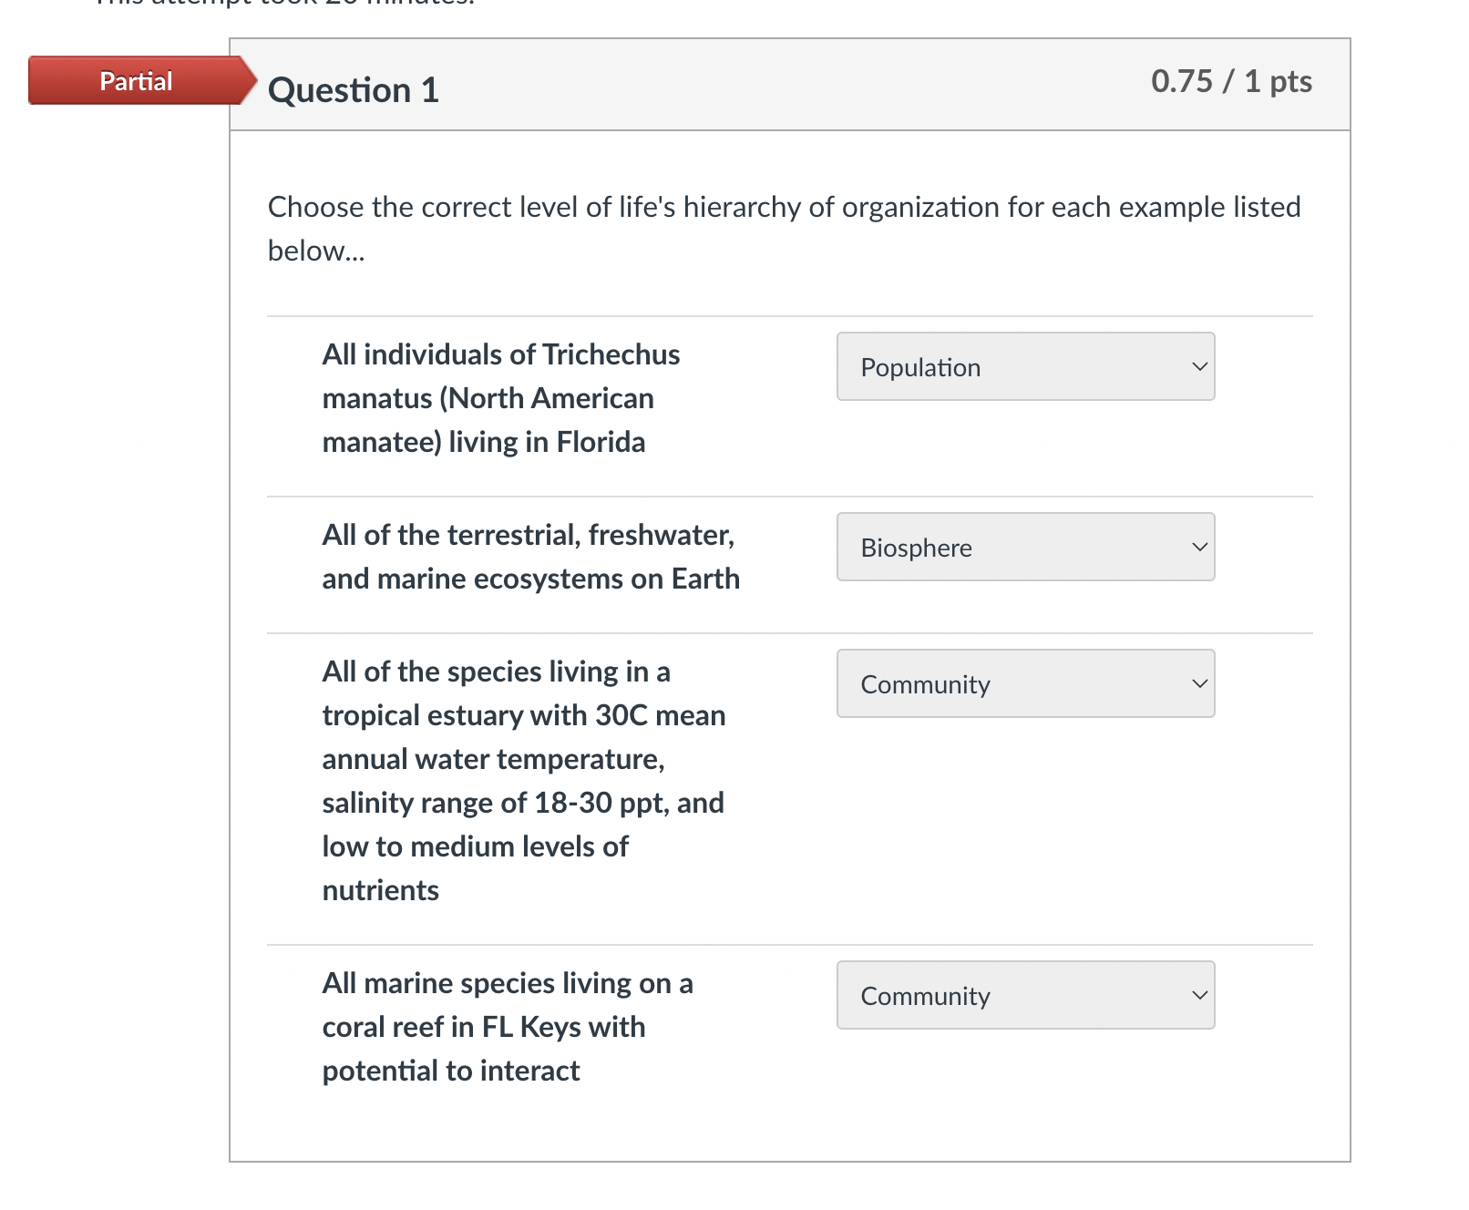1469x1210 pixels.
Task: Click the red Partial status badge
Action: 135,81
